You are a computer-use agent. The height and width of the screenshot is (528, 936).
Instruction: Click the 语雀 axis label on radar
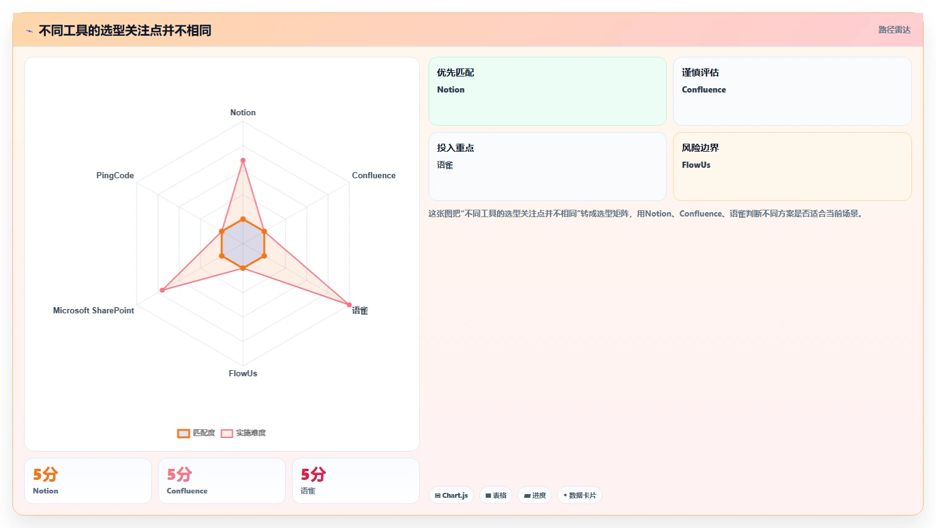(x=360, y=310)
